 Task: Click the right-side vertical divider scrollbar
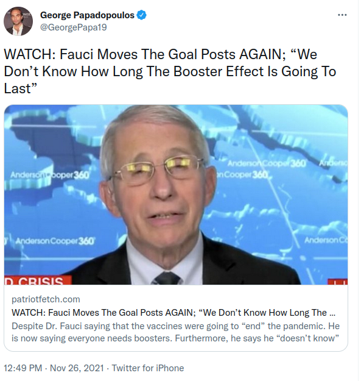pyautogui.click(x=359, y=190)
